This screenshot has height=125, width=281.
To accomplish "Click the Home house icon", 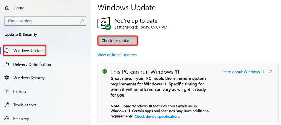I will (7, 8).
